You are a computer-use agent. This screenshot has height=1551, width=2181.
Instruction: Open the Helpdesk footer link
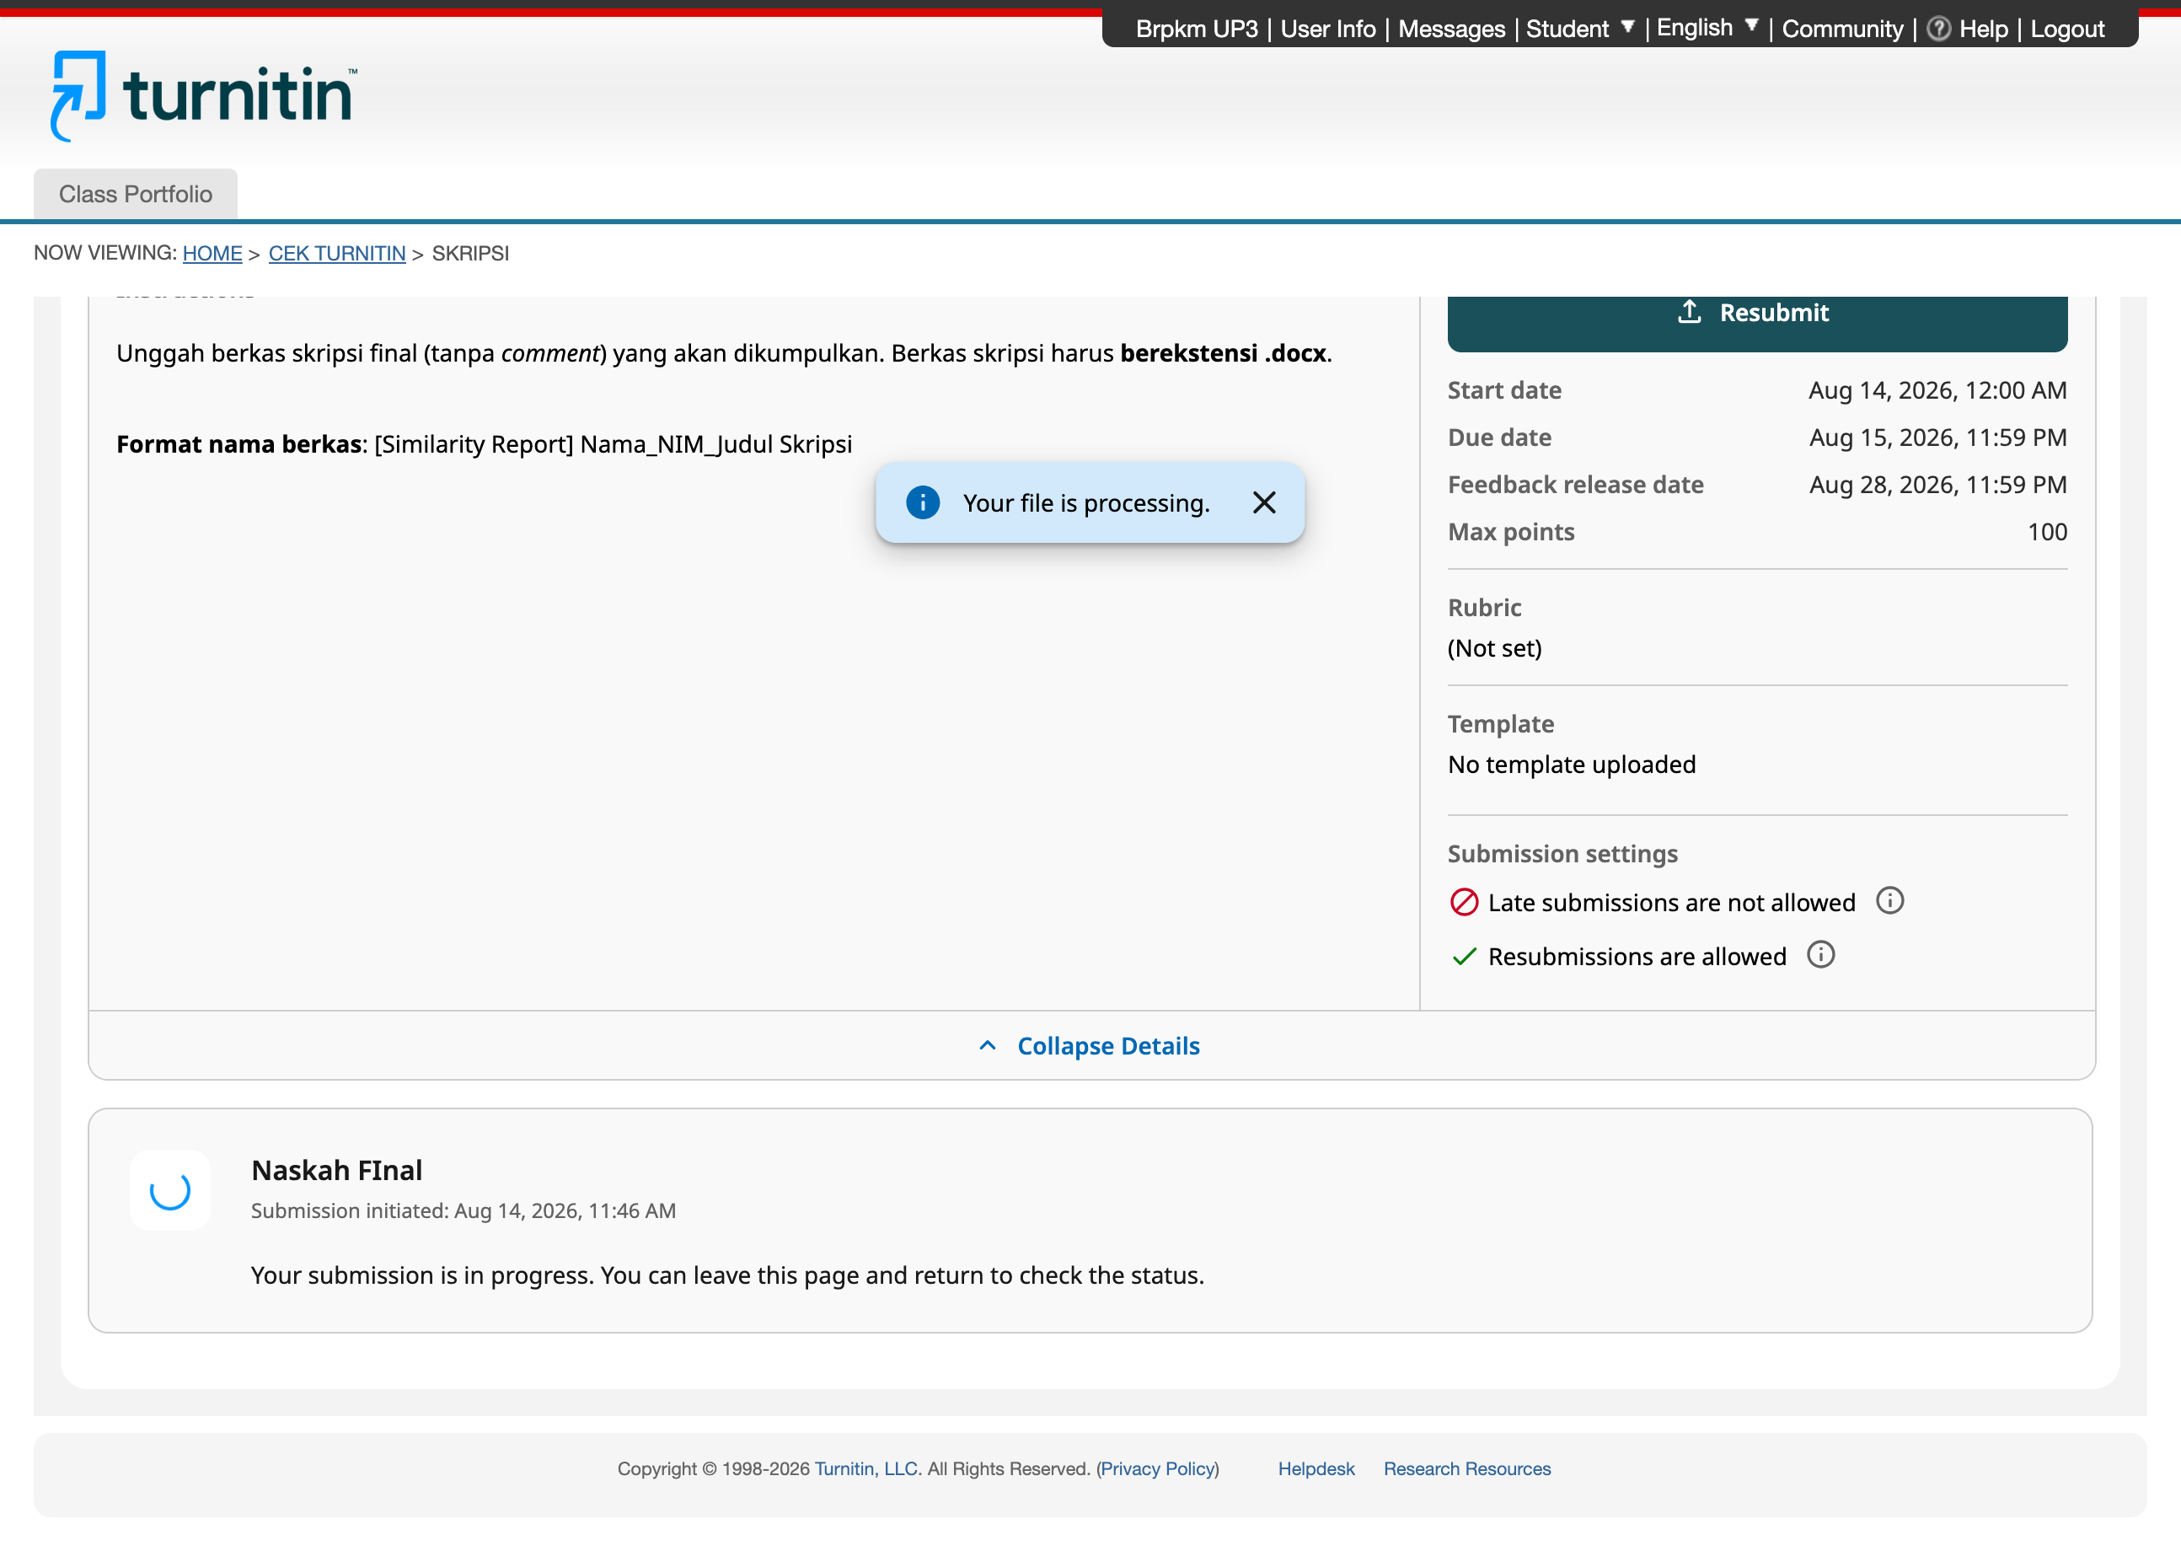tap(1316, 1469)
